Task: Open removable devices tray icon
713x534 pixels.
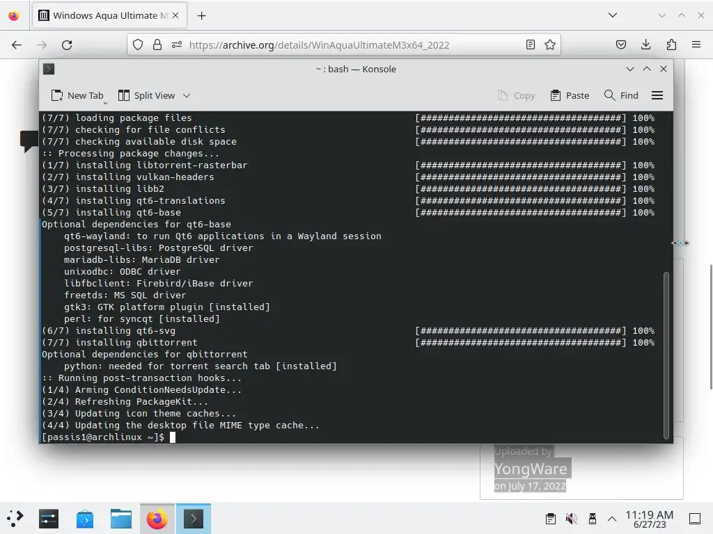Action: (x=592, y=519)
